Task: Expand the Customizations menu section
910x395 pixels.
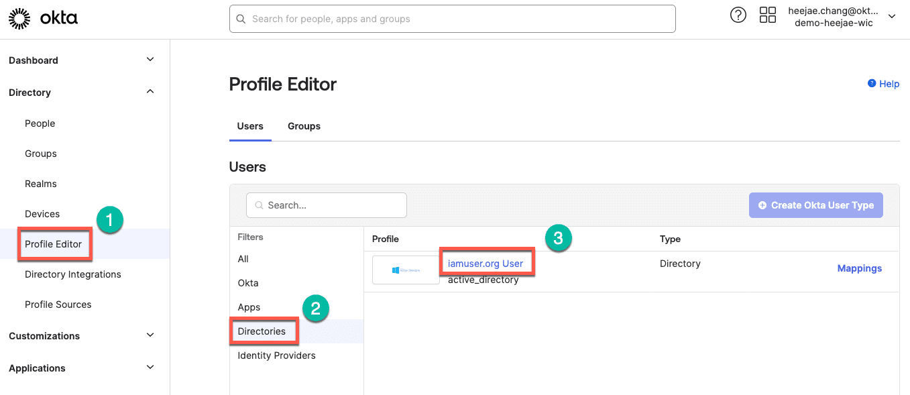Action: pyautogui.click(x=150, y=335)
